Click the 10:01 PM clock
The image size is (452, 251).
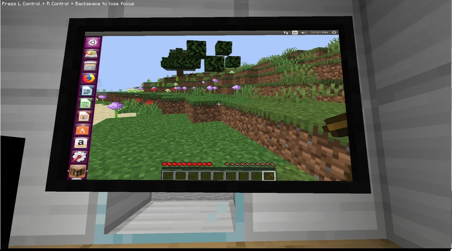319,32
